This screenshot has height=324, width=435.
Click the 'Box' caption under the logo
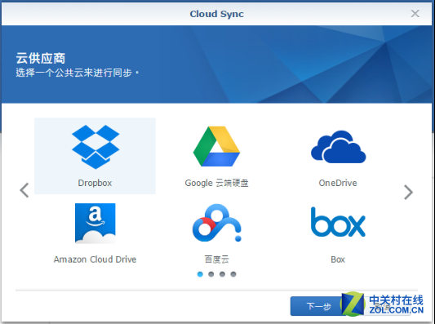pyautogui.click(x=338, y=260)
